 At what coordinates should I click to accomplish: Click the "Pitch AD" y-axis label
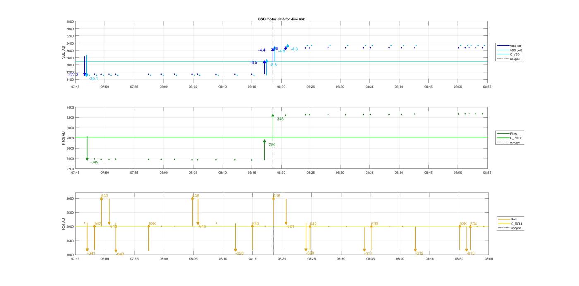tap(64, 138)
